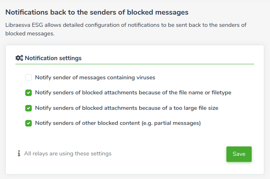The image size is (270, 179).
Task: Disable the too large file size checkbox
Action: (x=29, y=108)
